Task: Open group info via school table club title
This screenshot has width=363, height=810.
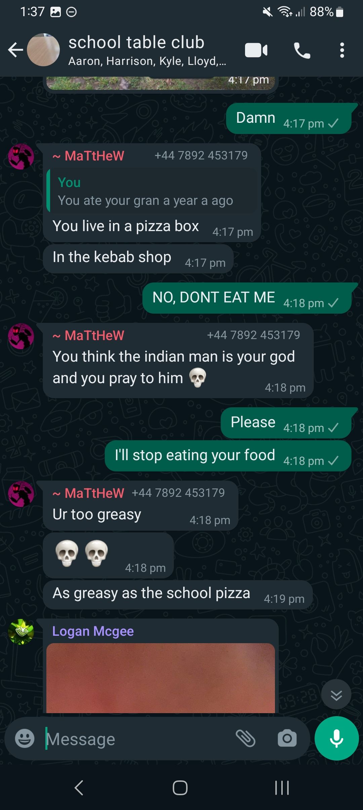Action: 136,42
